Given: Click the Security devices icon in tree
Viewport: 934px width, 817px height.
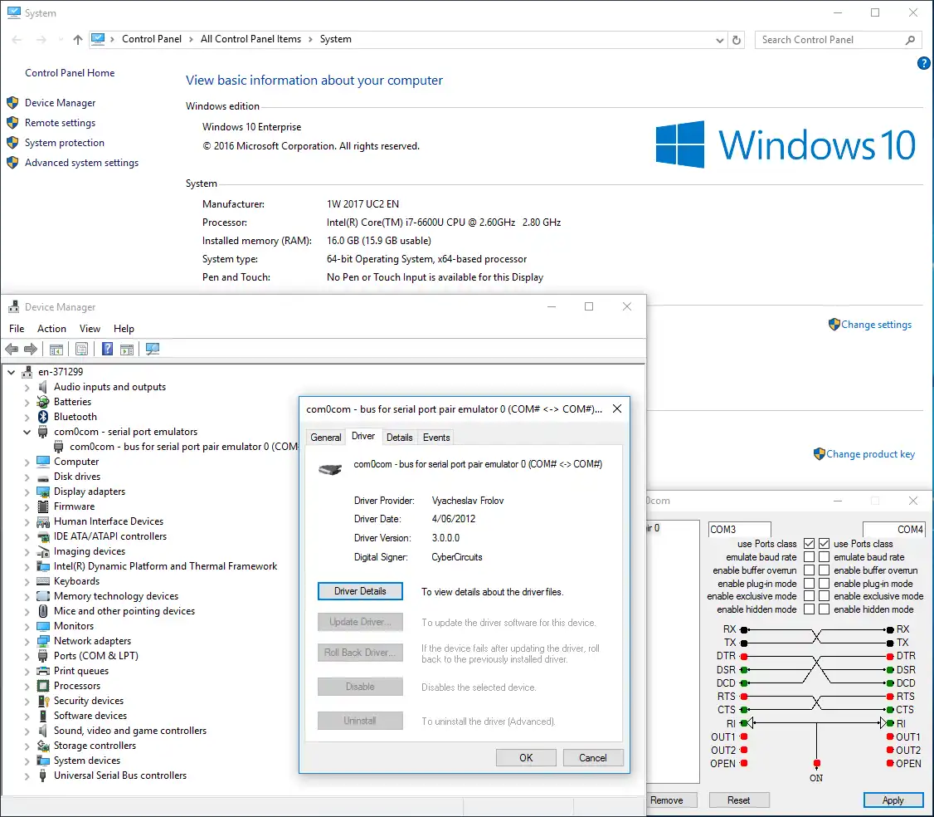Looking at the screenshot, I should pos(43,701).
